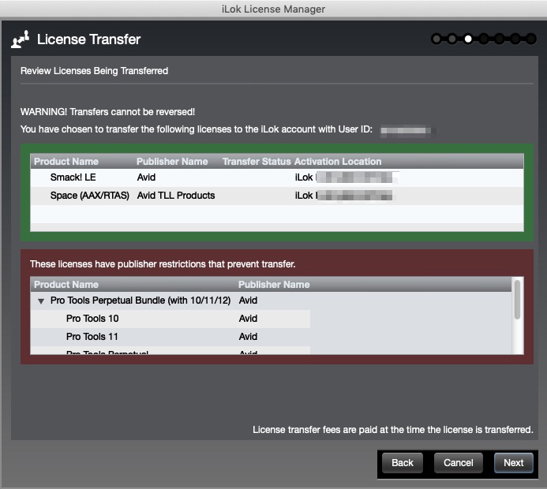Click the Next button
Viewport: 547px width, 489px height.
click(513, 462)
